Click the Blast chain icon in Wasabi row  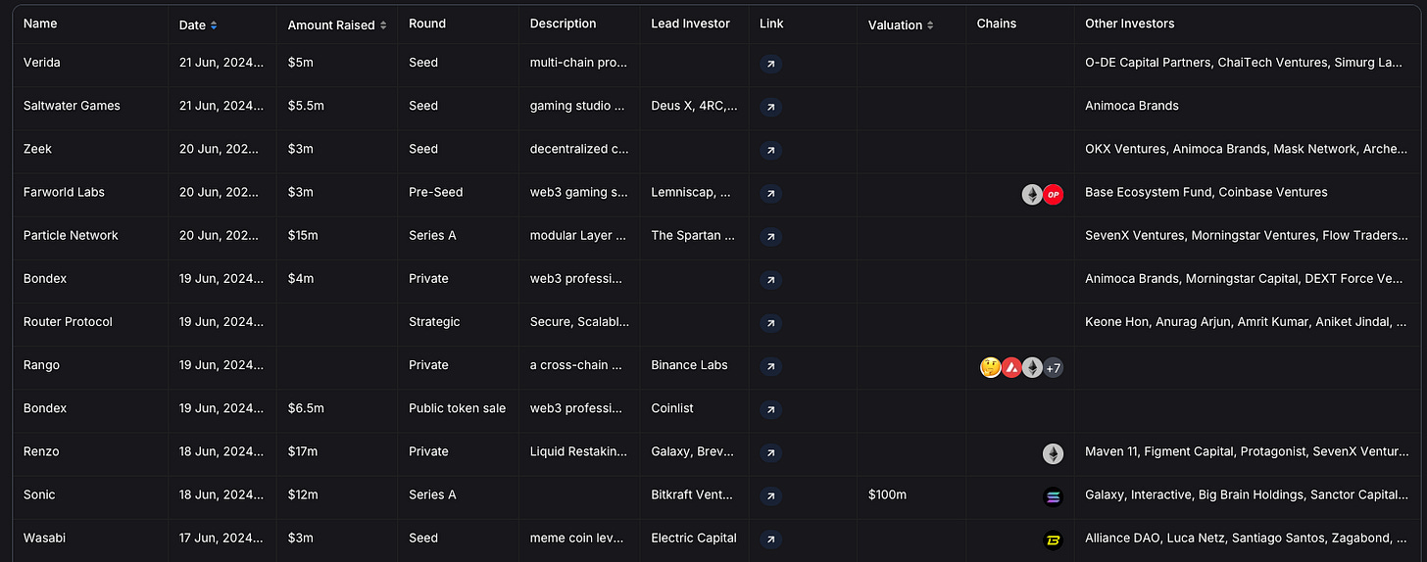pyautogui.click(x=1053, y=539)
